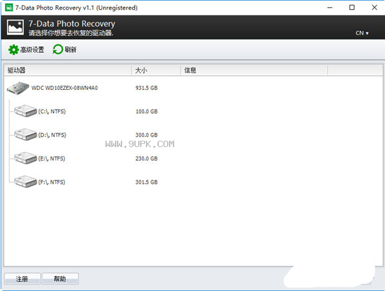This screenshot has width=385, height=291.
Task: Click the 300.0 GB size value
Action: [x=147, y=135]
